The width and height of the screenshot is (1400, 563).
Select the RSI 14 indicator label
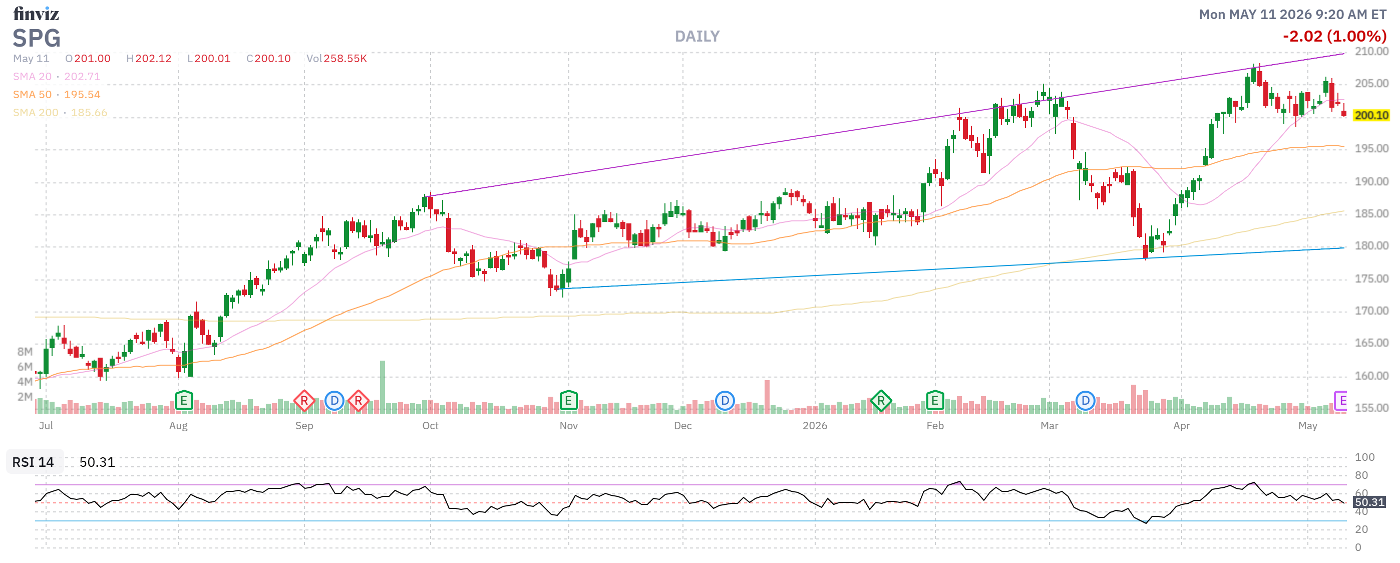(x=33, y=462)
